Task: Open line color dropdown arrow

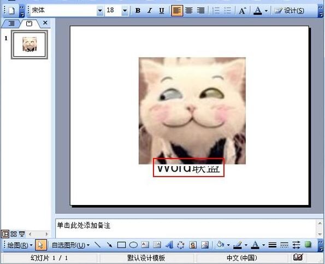Action: coord(246,245)
